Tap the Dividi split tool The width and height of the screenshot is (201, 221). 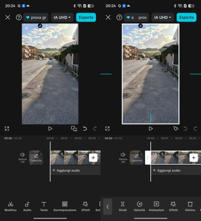123,207
